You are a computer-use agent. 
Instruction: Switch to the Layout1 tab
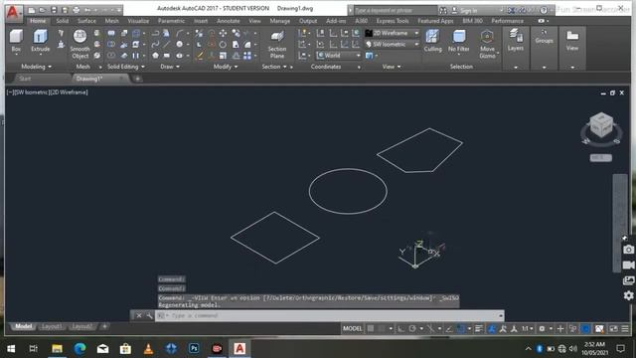[52, 326]
